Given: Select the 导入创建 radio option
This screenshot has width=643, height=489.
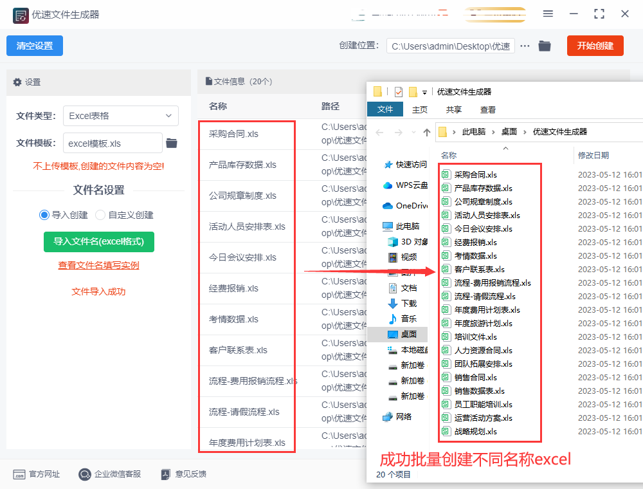Looking at the screenshot, I should point(45,215).
